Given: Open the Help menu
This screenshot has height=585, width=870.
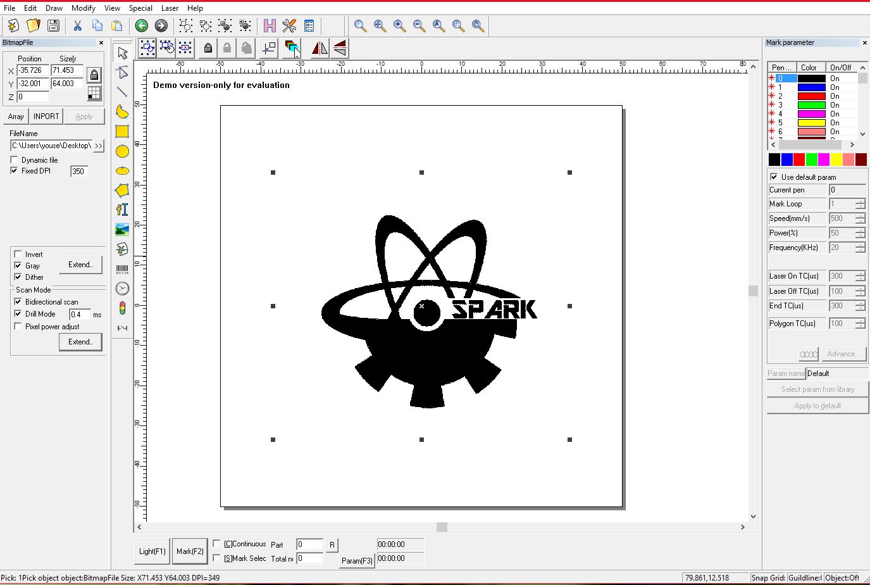Looking at the screenshot, I should tap(195, 8).
